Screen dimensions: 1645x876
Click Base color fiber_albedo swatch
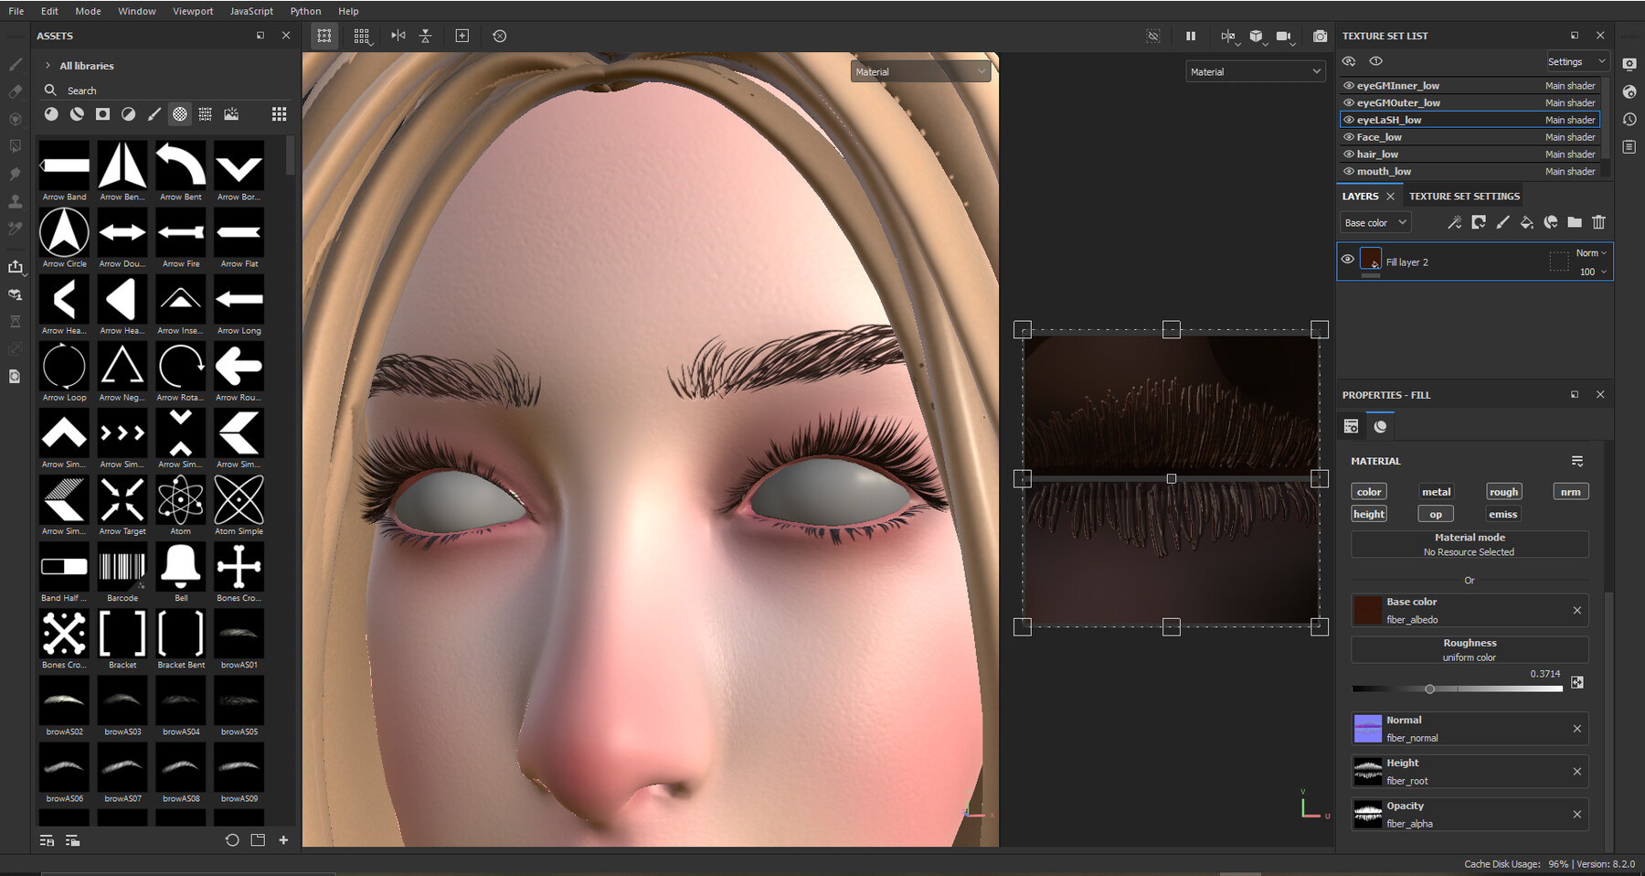click(1367, 610)
